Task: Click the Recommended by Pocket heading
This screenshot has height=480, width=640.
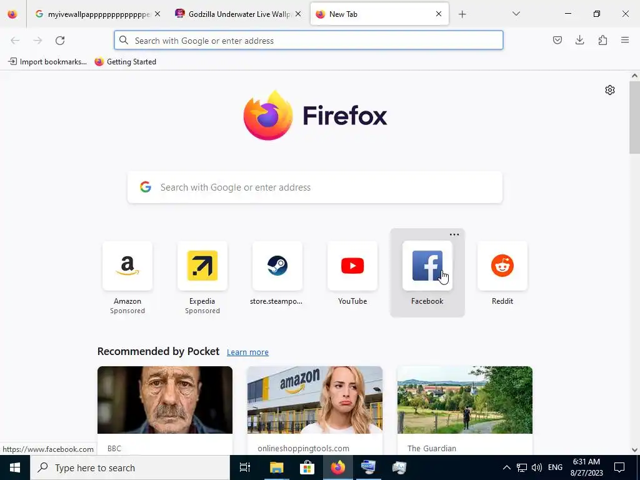Action: tap(158, 351)
